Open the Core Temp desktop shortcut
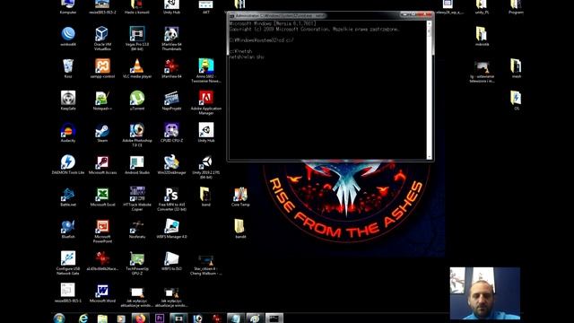Image resolution: width=574 pixels, height=323 pixels. [240, 196]
